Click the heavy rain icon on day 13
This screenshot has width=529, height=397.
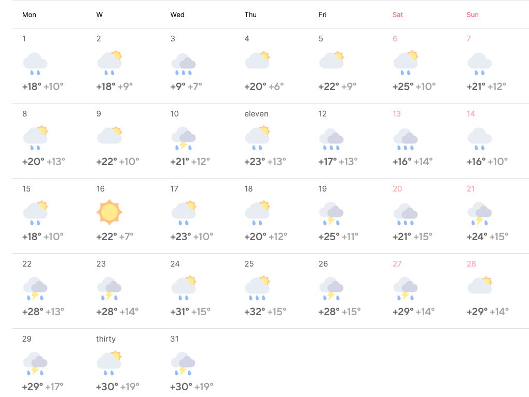406,138
